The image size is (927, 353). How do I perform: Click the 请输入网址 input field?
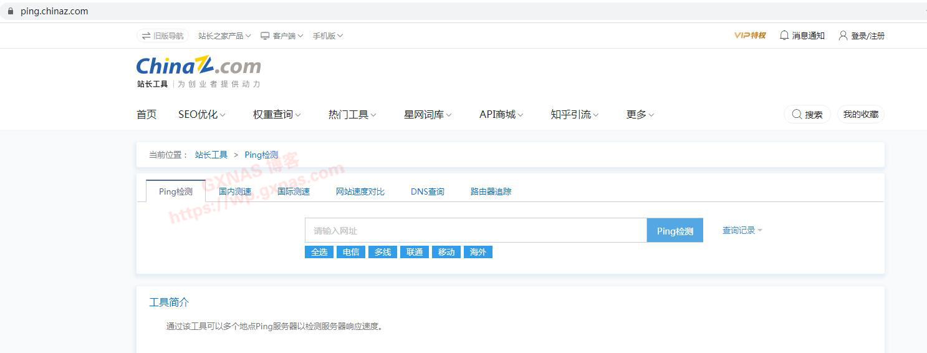[x=475, y=230]
